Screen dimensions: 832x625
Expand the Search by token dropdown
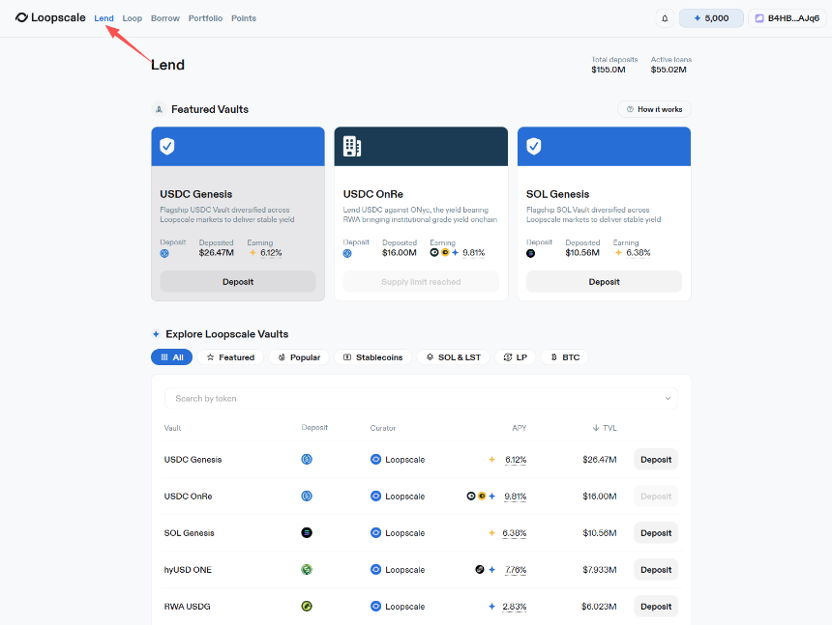[668, 398]
